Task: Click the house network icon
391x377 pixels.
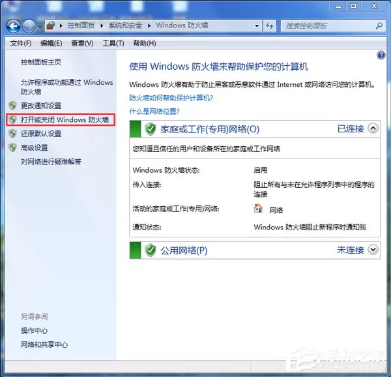Action: (258, 208)
